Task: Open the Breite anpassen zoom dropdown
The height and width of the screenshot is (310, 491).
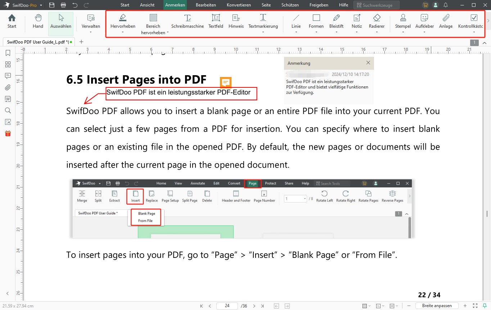Action: coord(437,306)
